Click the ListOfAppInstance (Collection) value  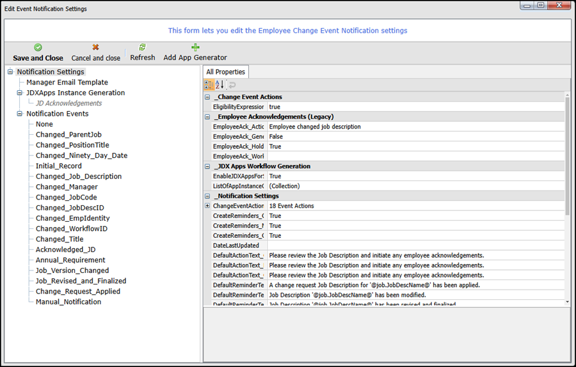click(x=415, y=186)
